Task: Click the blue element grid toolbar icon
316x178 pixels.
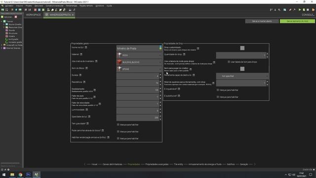Action: click(x=39, y=10)
